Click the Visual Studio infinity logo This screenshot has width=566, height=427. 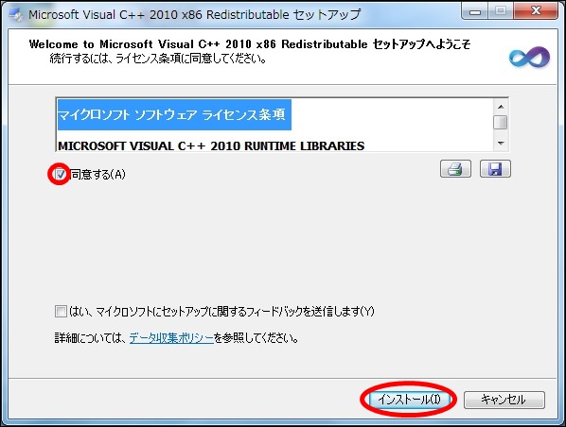point(529,57)
